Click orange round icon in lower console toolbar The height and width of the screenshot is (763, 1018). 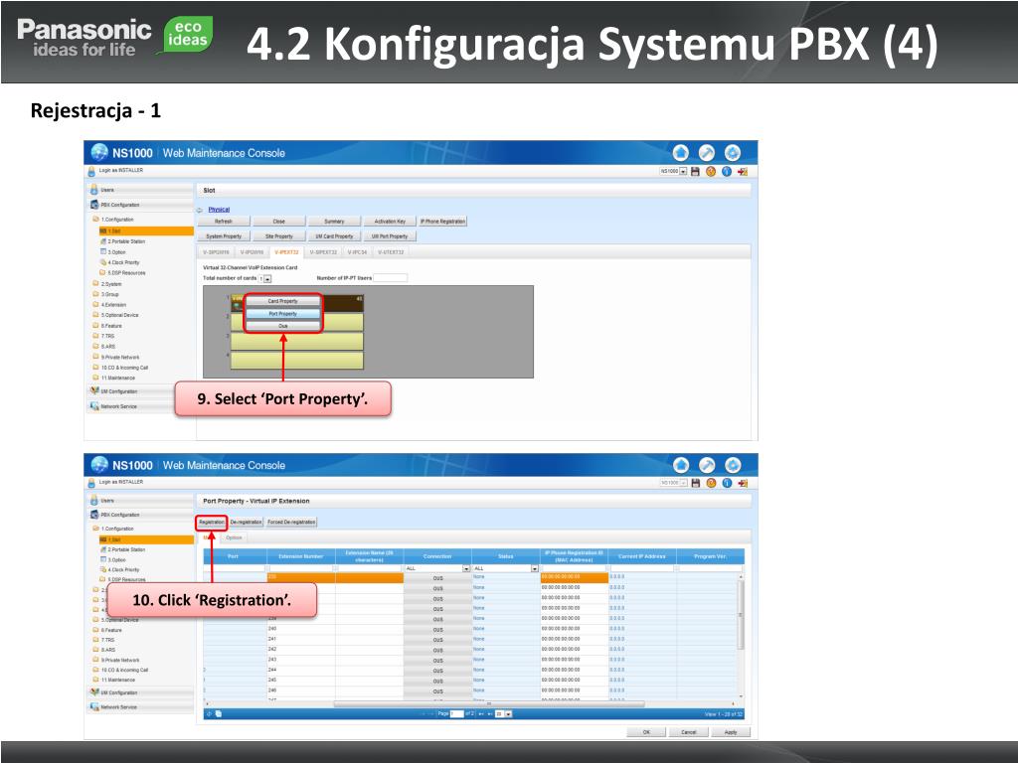(712, 483)
